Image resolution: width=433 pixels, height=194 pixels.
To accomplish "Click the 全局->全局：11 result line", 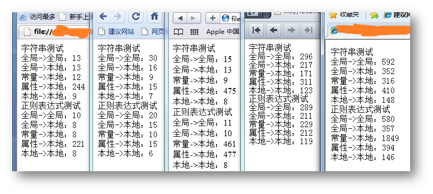I will [x=202, y=122].
